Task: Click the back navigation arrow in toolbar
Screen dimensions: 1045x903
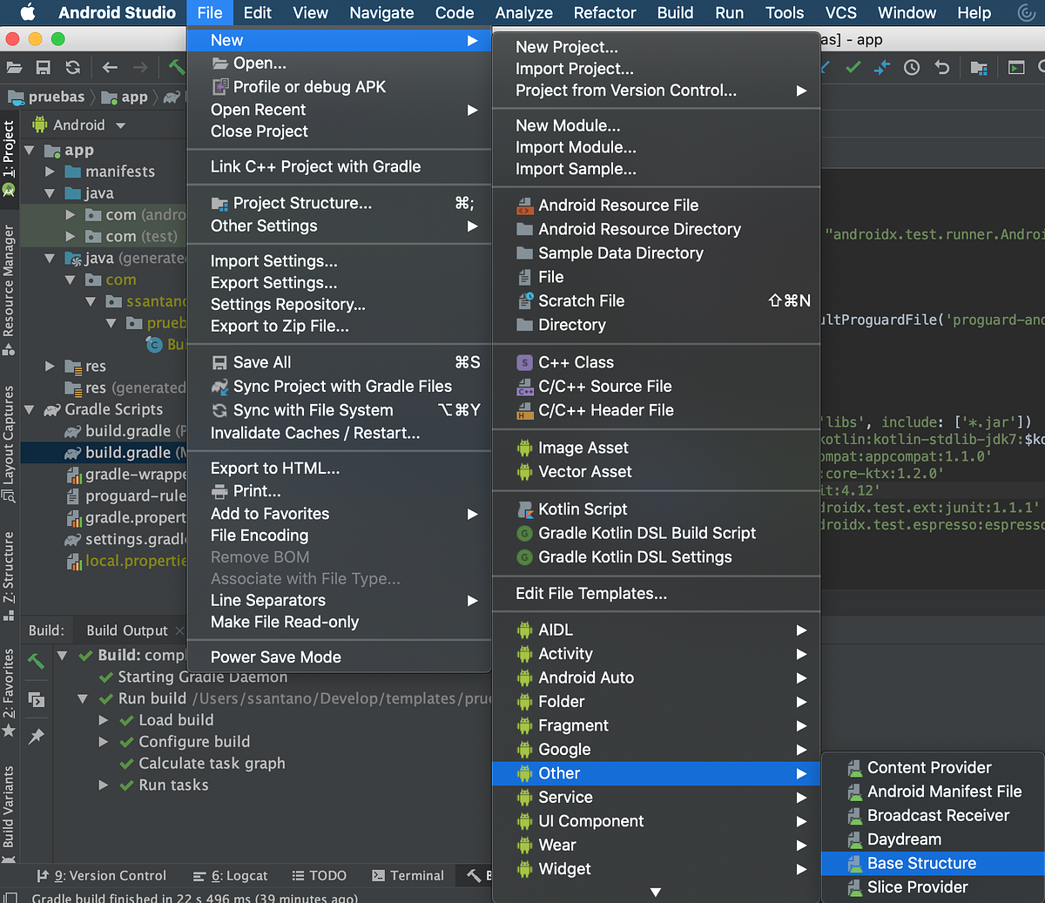Action: pyautogui.click(x=110, y=66)
